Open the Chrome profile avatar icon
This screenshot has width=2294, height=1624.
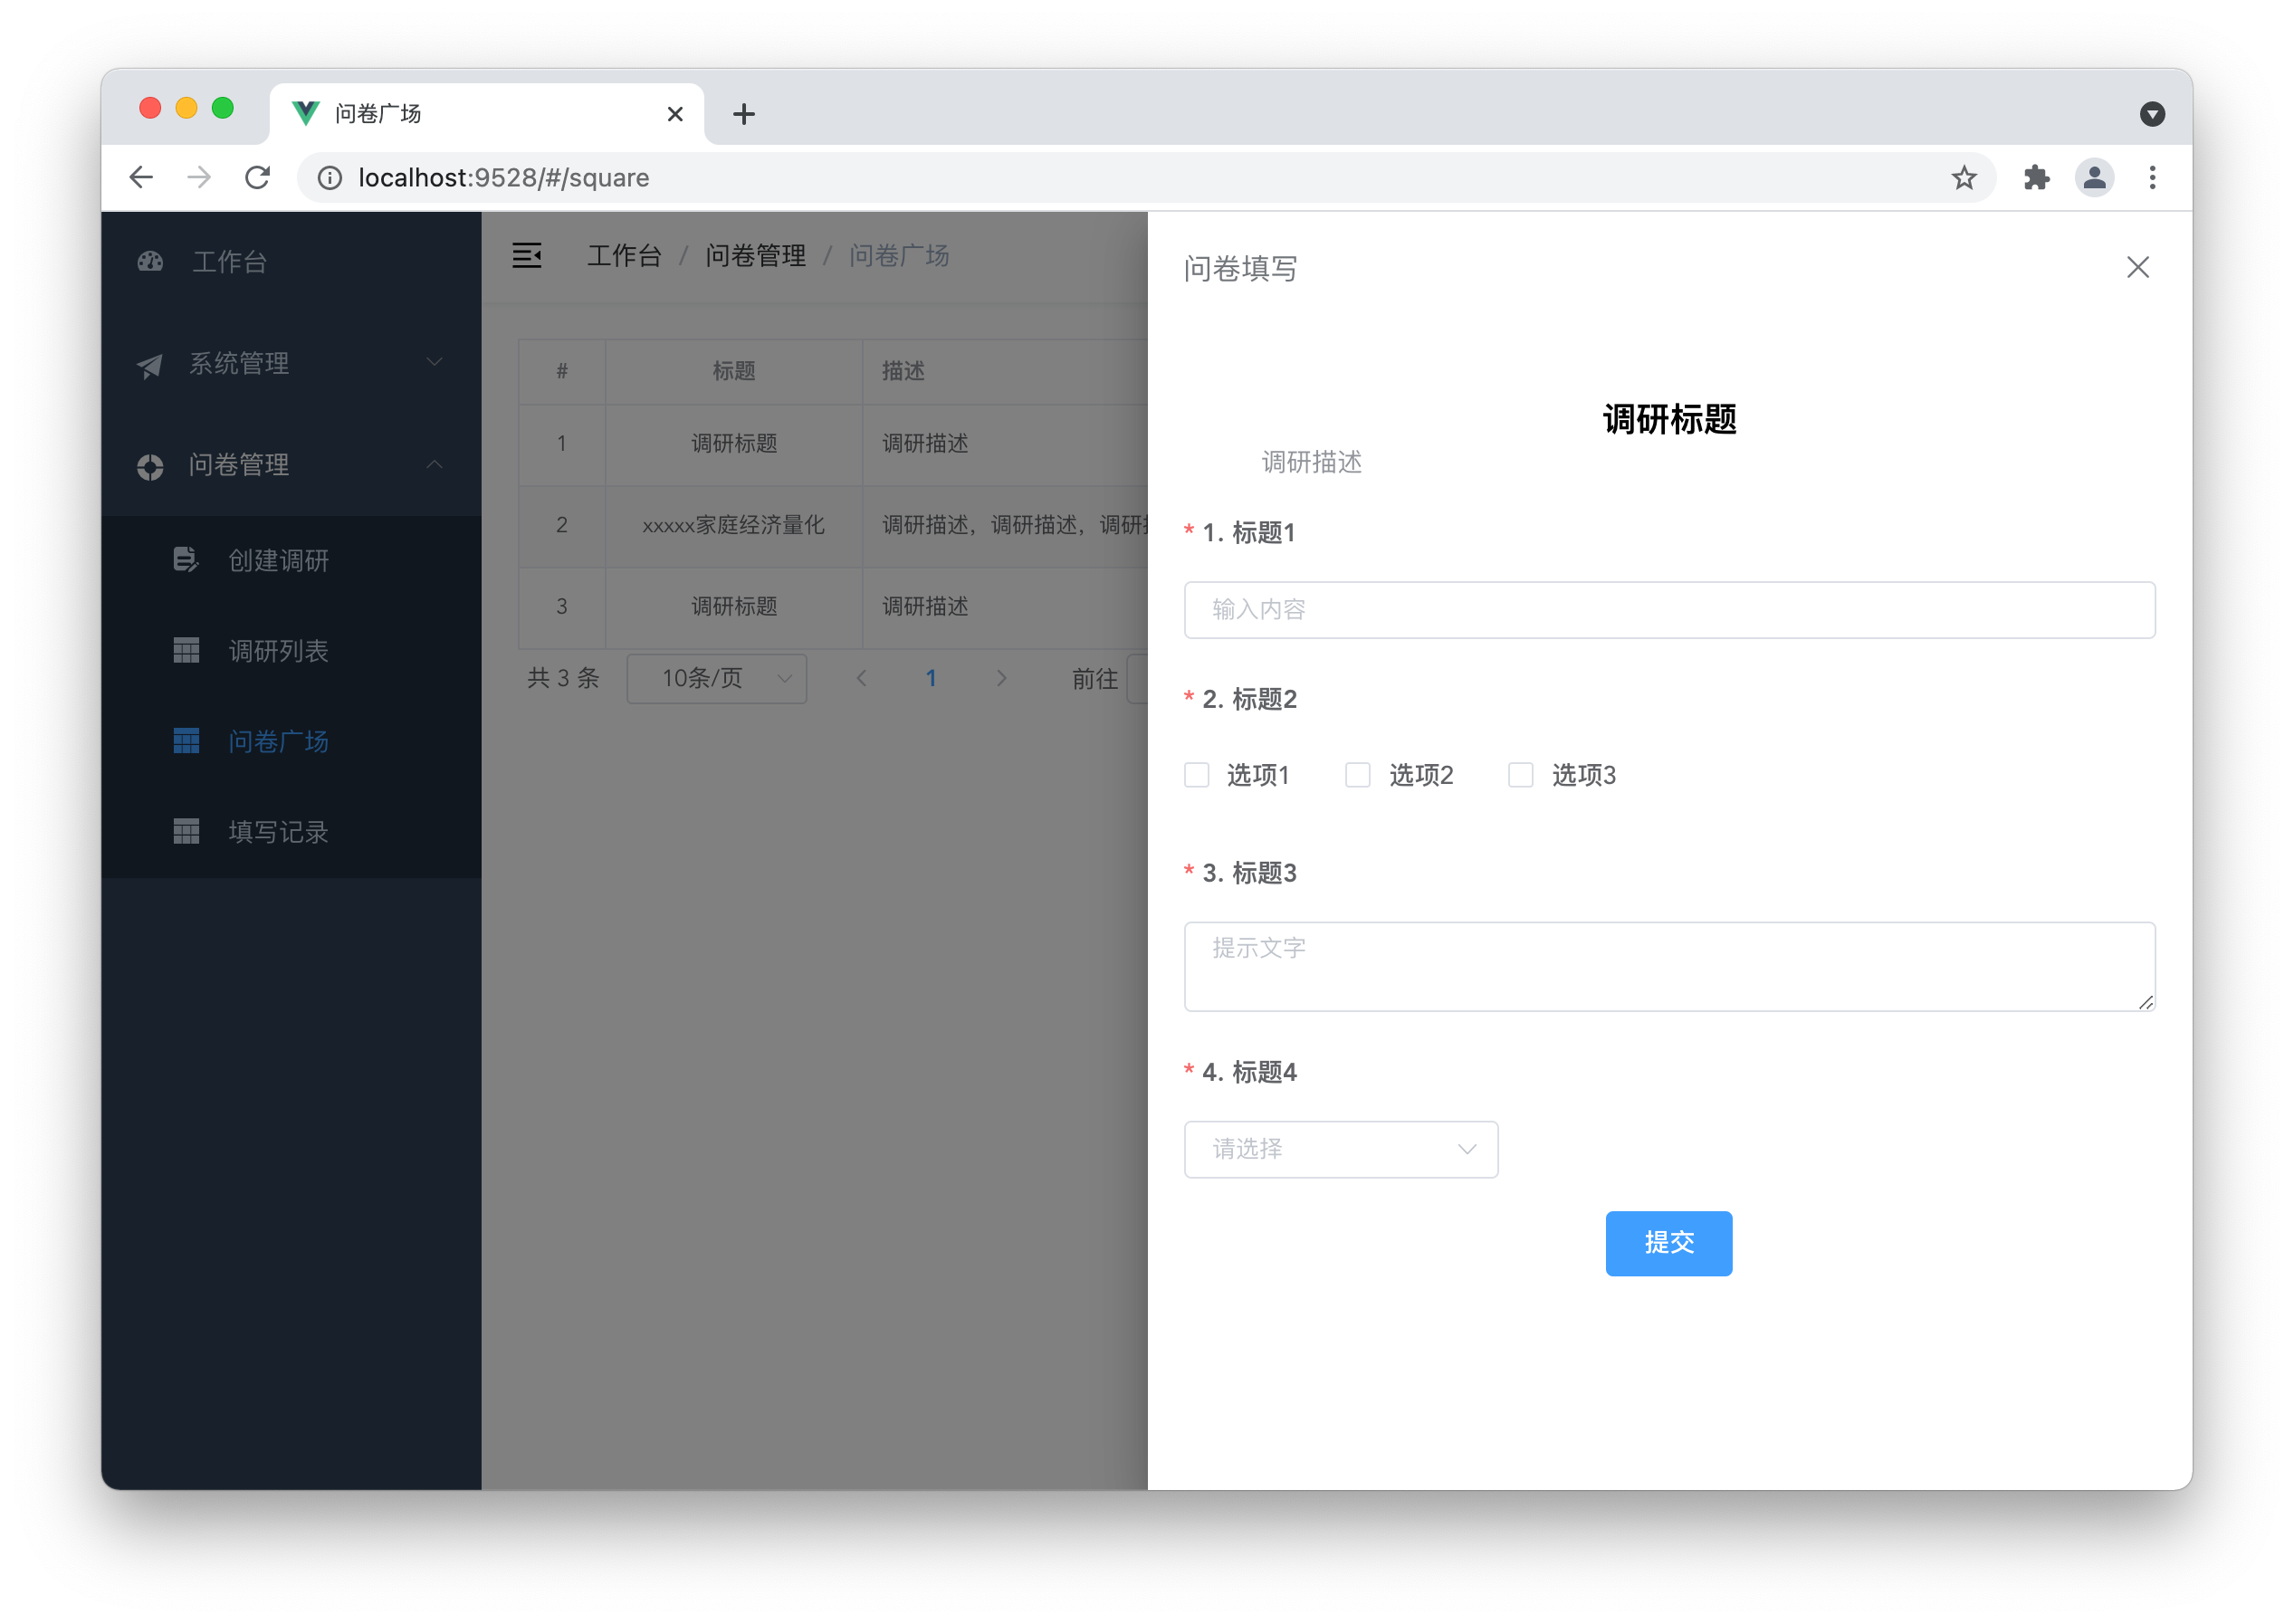[x=2094, y=178]
